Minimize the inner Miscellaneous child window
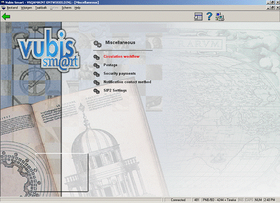Image resolution: width=280 pixels, height=203 pixels. [268, 8]
